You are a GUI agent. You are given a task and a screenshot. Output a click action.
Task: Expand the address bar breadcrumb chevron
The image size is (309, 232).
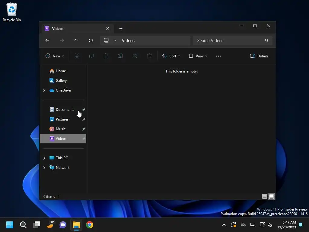click(115, 40)
